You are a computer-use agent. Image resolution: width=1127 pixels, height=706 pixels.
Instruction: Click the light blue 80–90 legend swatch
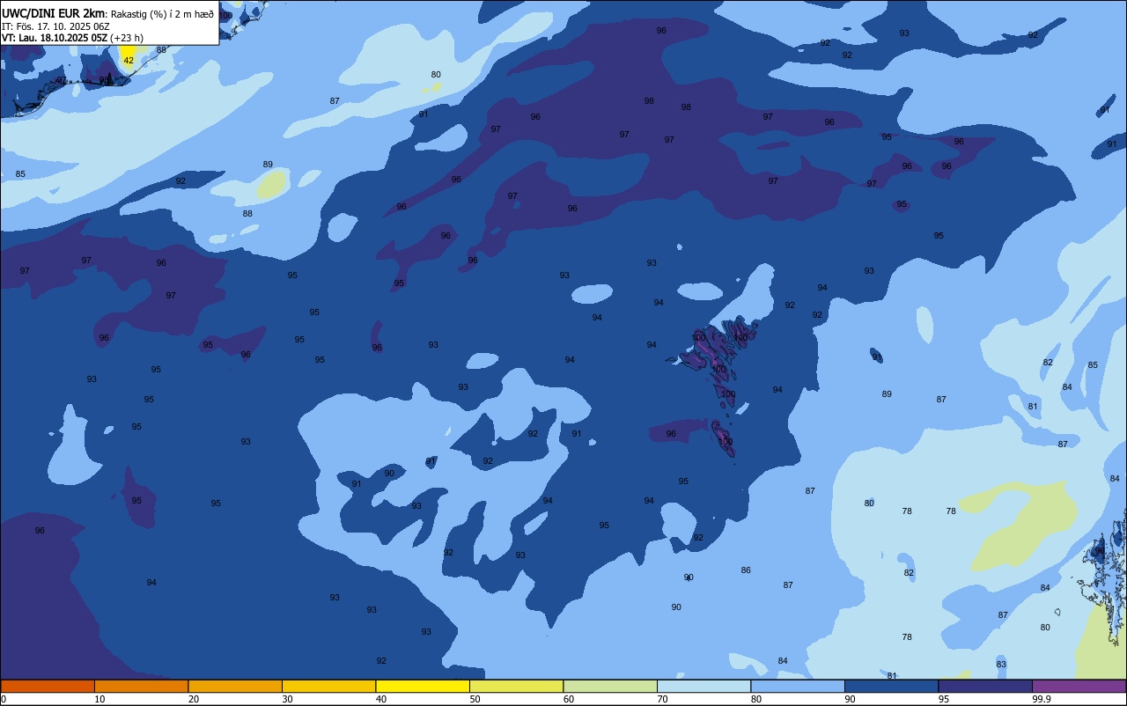coord(798,686)
